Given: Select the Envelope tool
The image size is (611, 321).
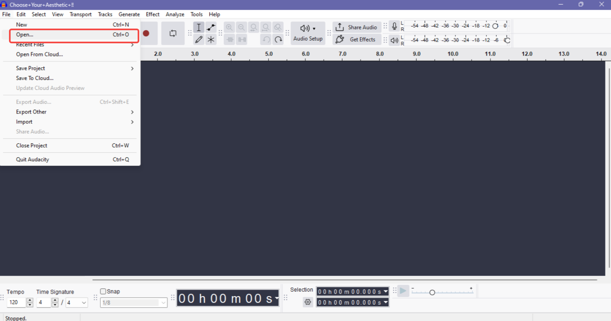Looking at the screenshot, I should 211,27.
